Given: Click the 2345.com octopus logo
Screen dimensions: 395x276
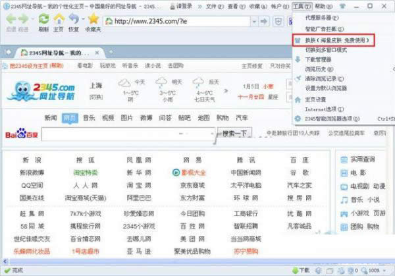Looking at the screenshot, I should tap(41, 91).
